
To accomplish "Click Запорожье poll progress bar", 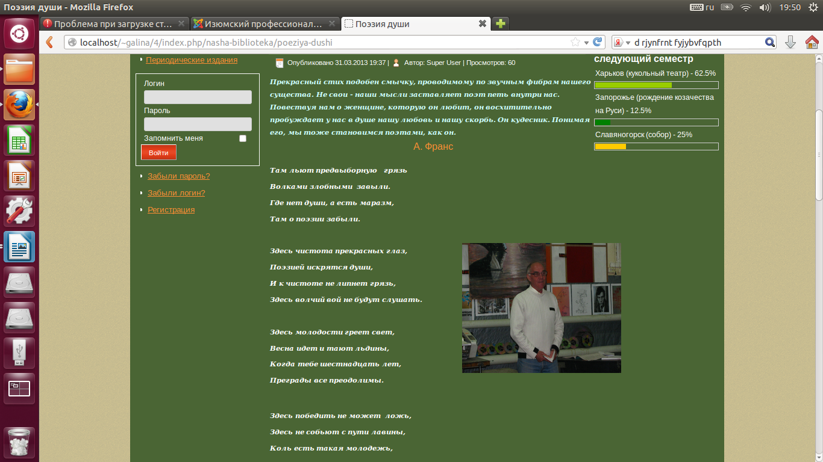I will 656,123.
